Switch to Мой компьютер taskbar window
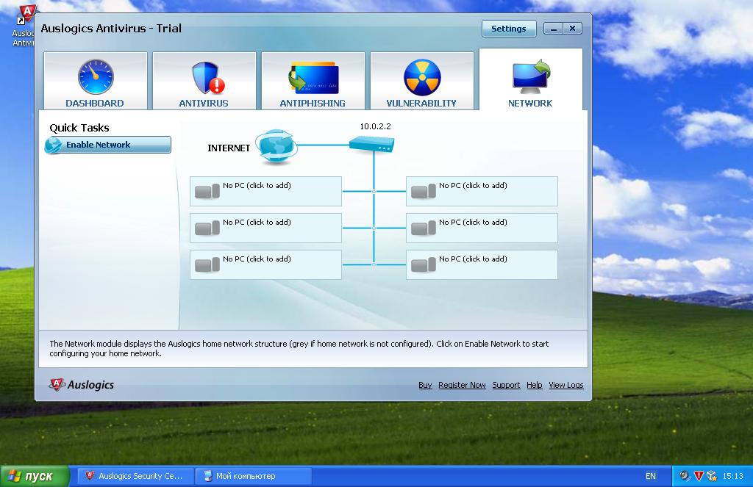The width and height of the screenshot is (753, 487). coord(254,476)
